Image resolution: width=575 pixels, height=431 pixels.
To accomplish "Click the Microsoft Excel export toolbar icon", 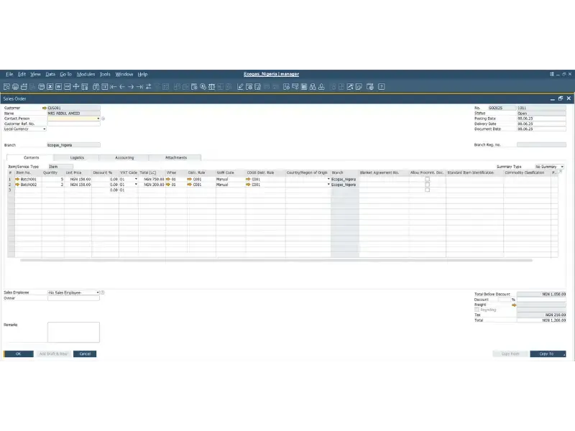I will click(x=49, y=85).
